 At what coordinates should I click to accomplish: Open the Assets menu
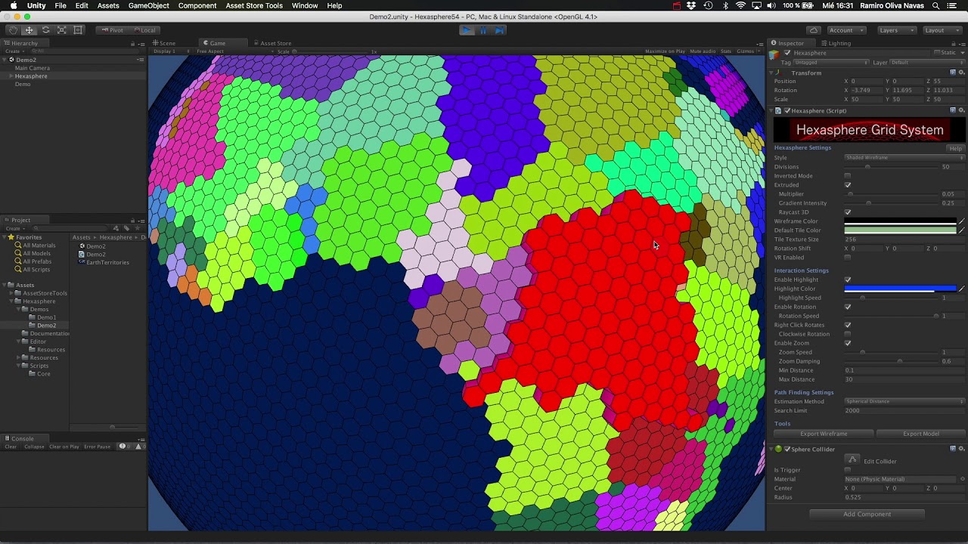tap(108, 5)
